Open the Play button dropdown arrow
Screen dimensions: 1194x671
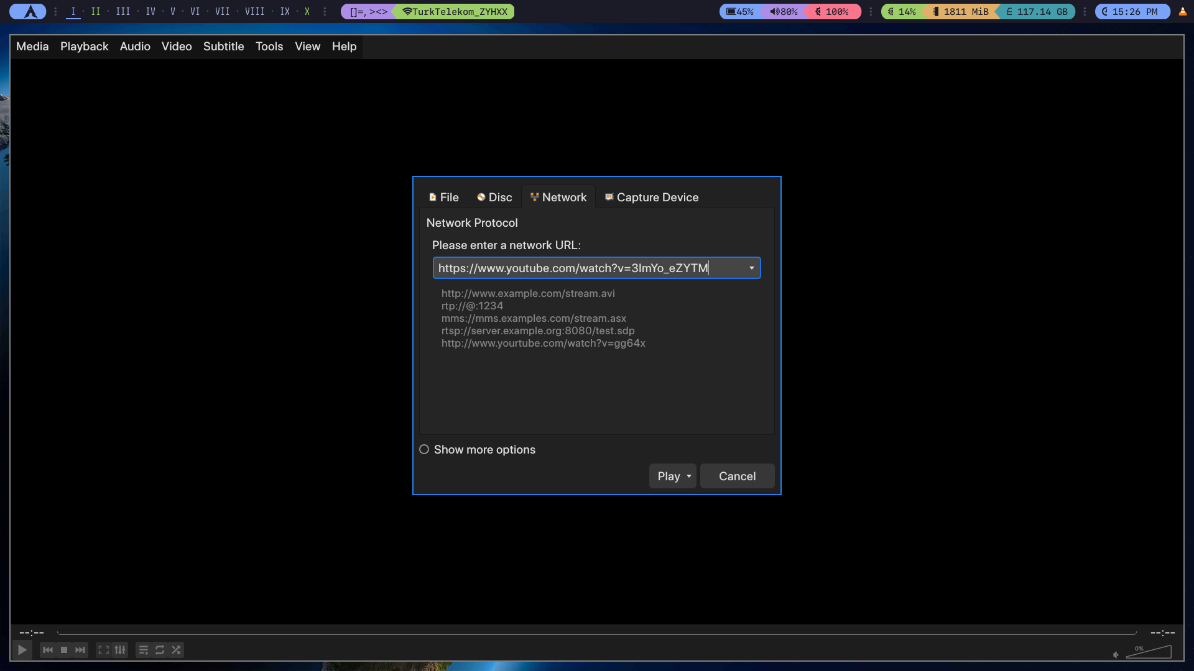click(x=689, y=476)
